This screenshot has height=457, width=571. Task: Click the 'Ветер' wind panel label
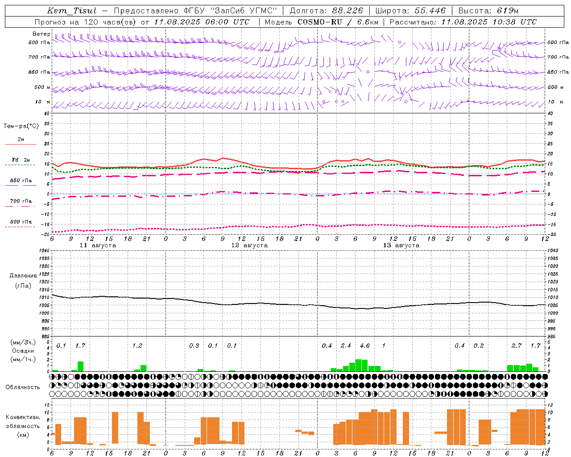(41, 34)
